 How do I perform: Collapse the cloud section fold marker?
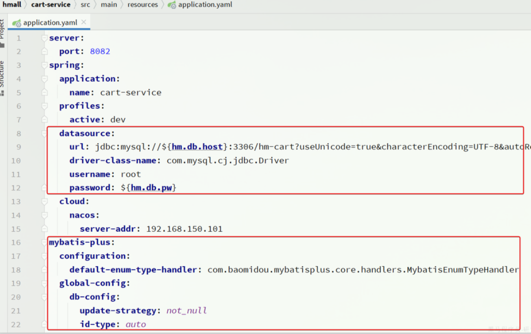(x=44, y=202)
